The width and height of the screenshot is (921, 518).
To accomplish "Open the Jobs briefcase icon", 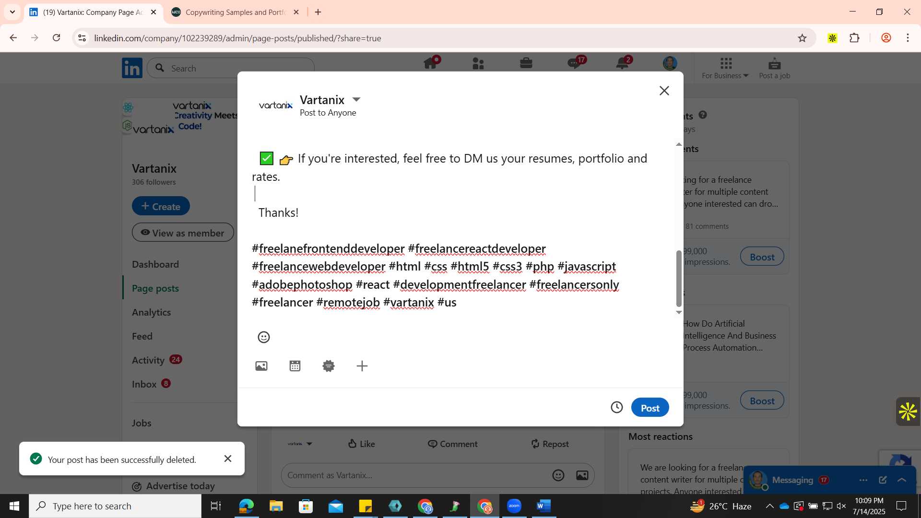I will tap(526, 63).
